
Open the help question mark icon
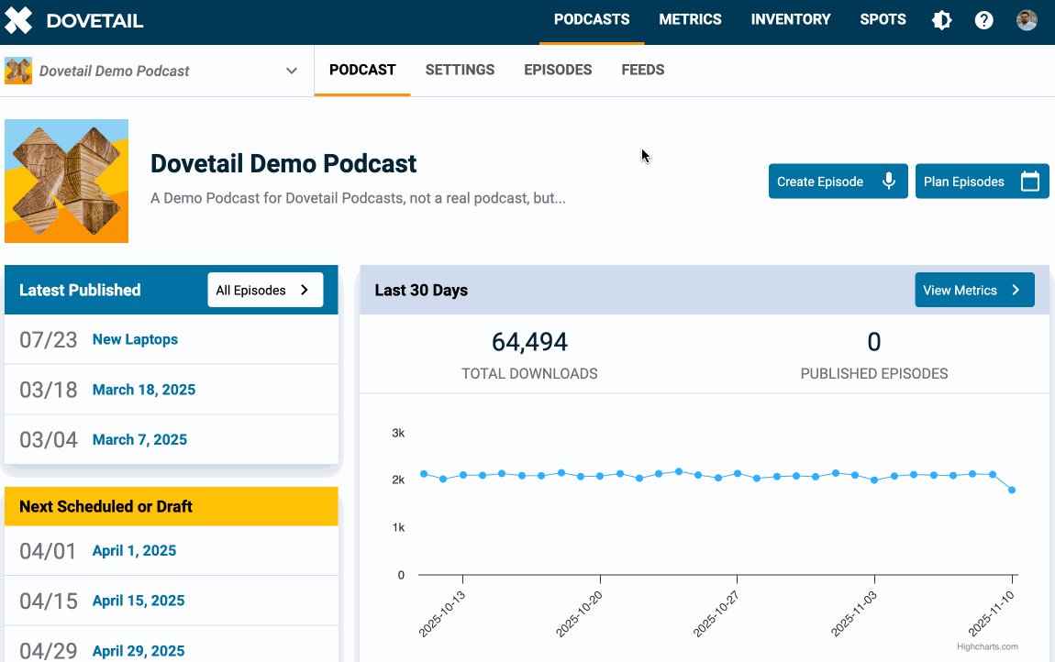984,20
